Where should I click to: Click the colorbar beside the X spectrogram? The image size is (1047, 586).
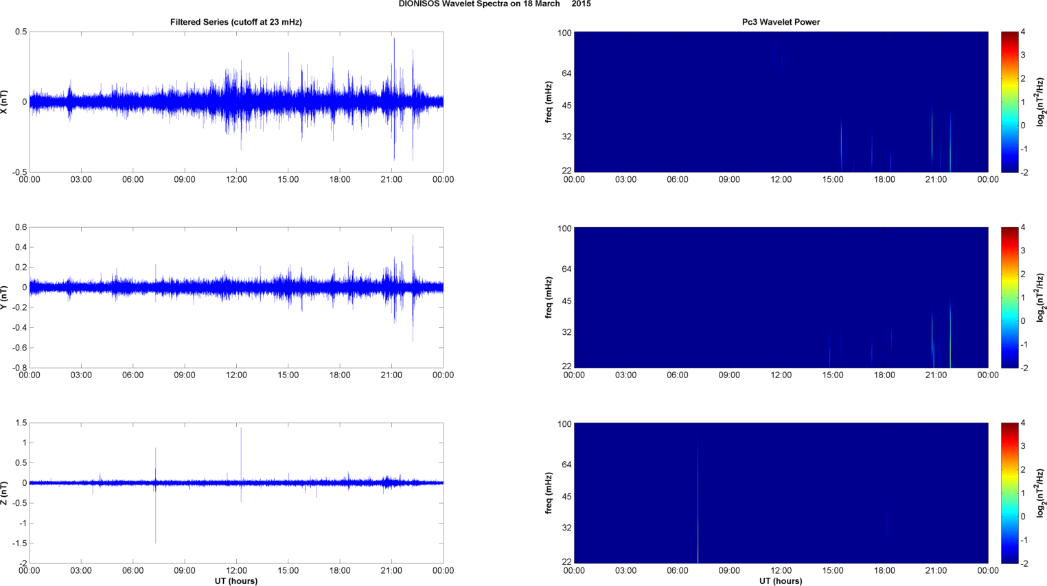pyautogui.click(x=1009, y=102)
